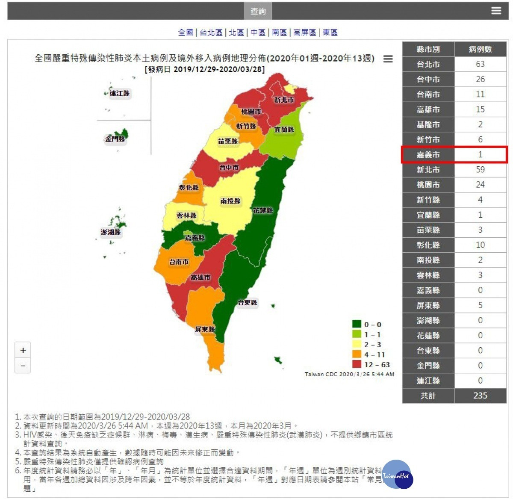Click the 嘉義市 highlighted table row
Viewport: 513px width, 499px height.
click(x=454, y=154)
